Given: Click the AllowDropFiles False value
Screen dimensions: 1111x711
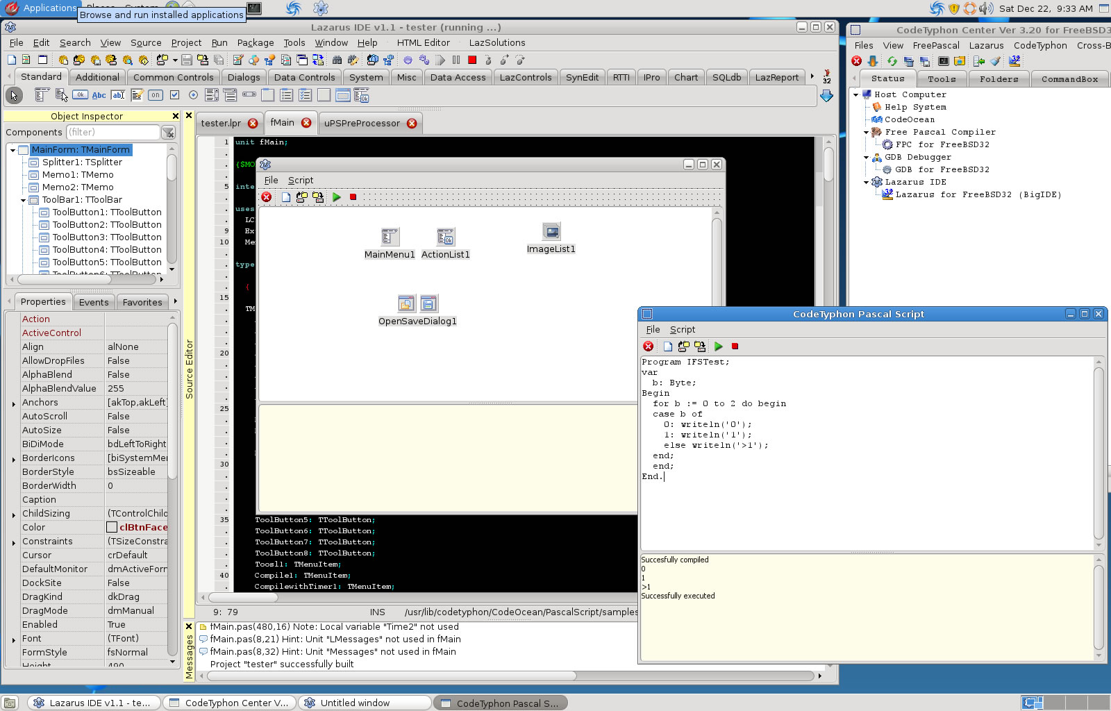Looking at the screenshot, I should coord(136,360).
